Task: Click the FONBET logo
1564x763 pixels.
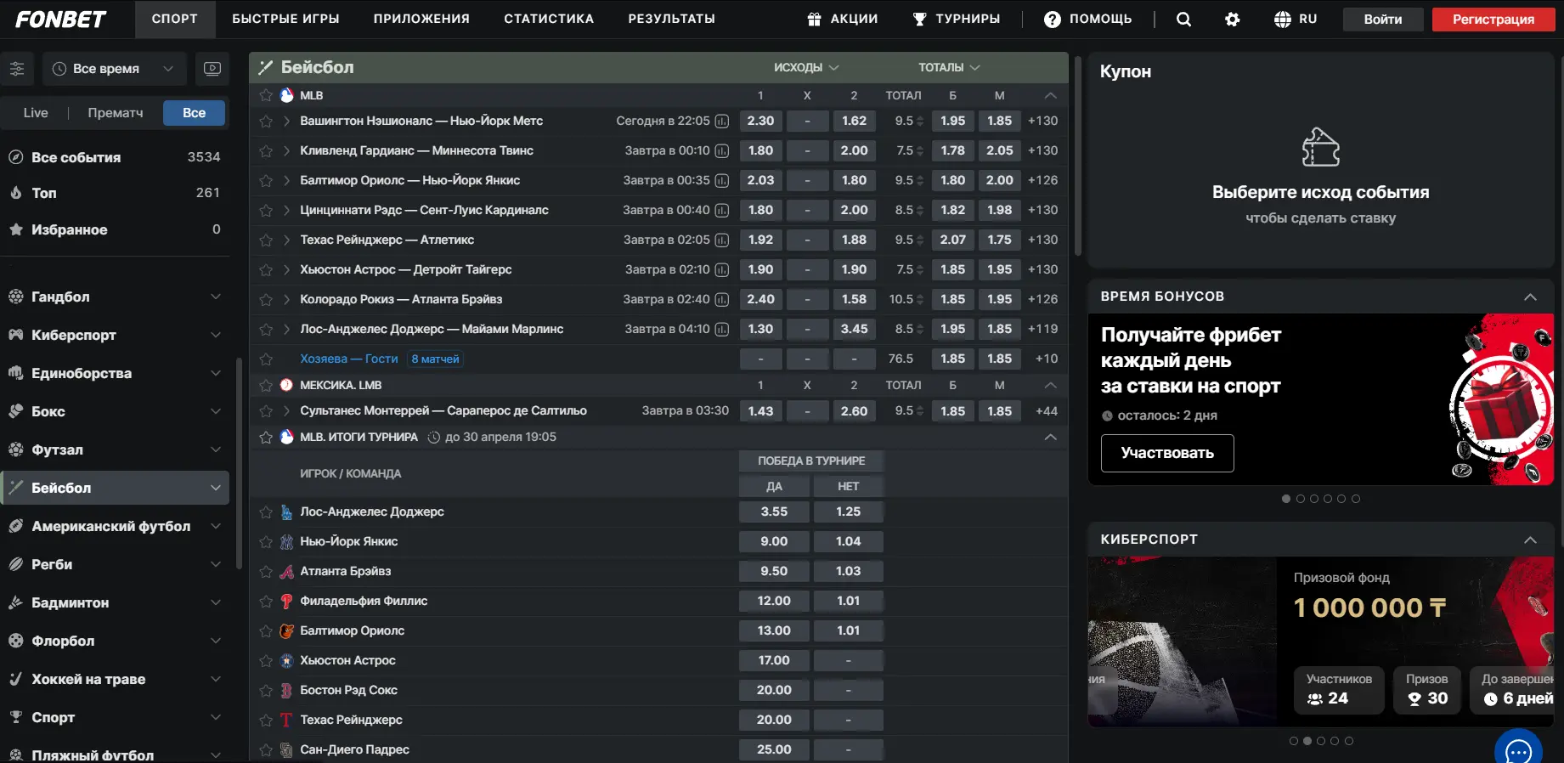Action: [60, 19]
